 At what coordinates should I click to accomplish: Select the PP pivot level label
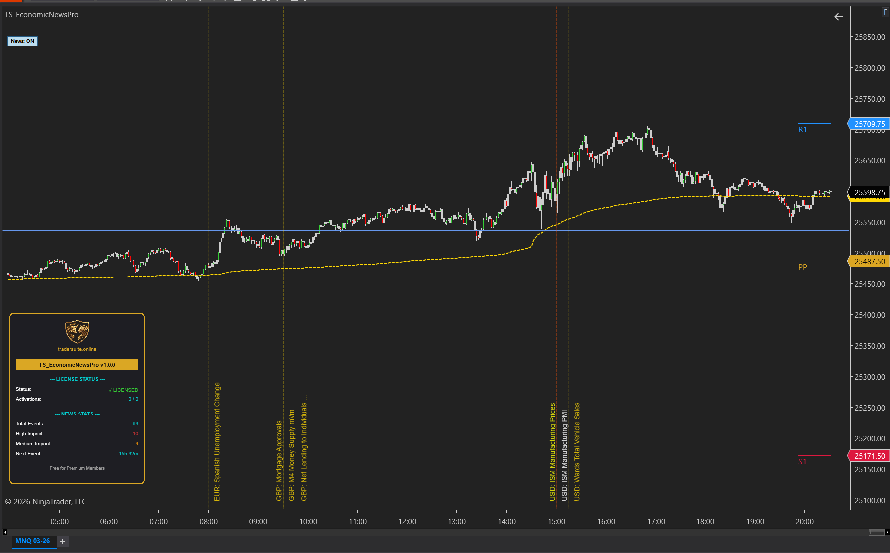(803, 267)
